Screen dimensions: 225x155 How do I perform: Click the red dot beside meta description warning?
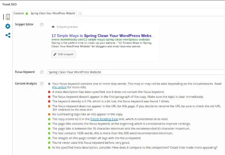click(x=49, y=92)
